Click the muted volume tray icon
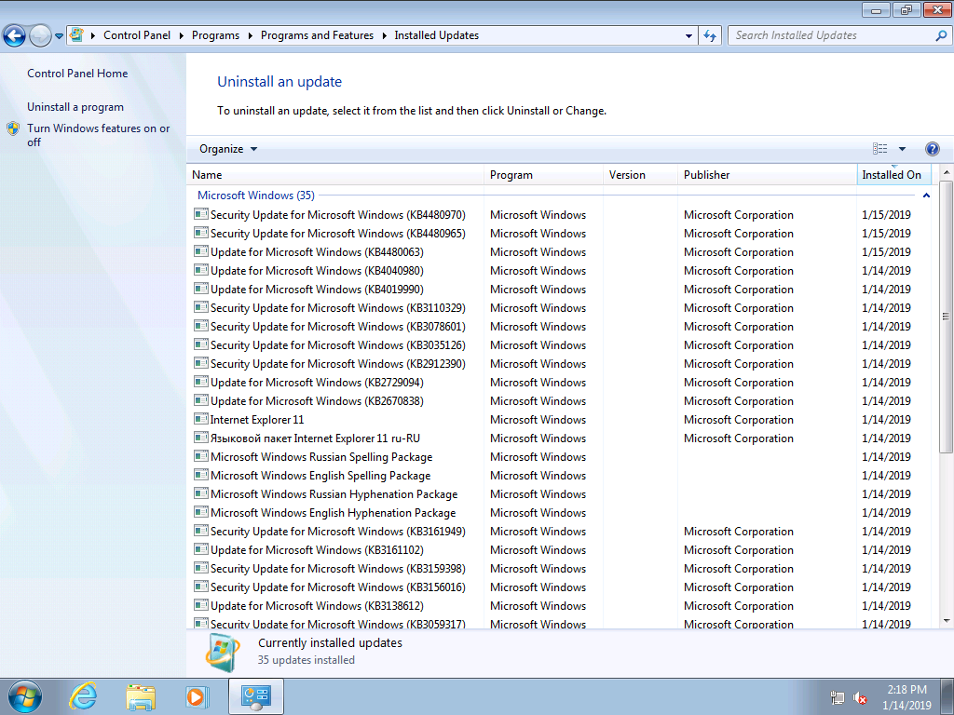The height and width of the screenshot is (715, 954). pos(860,698)
